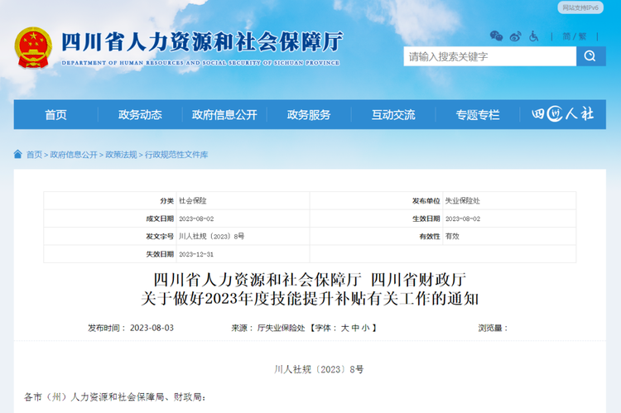The image size is (621, 413).
Task: Click the home icon in breadcrumb
Action: point(18,154)
